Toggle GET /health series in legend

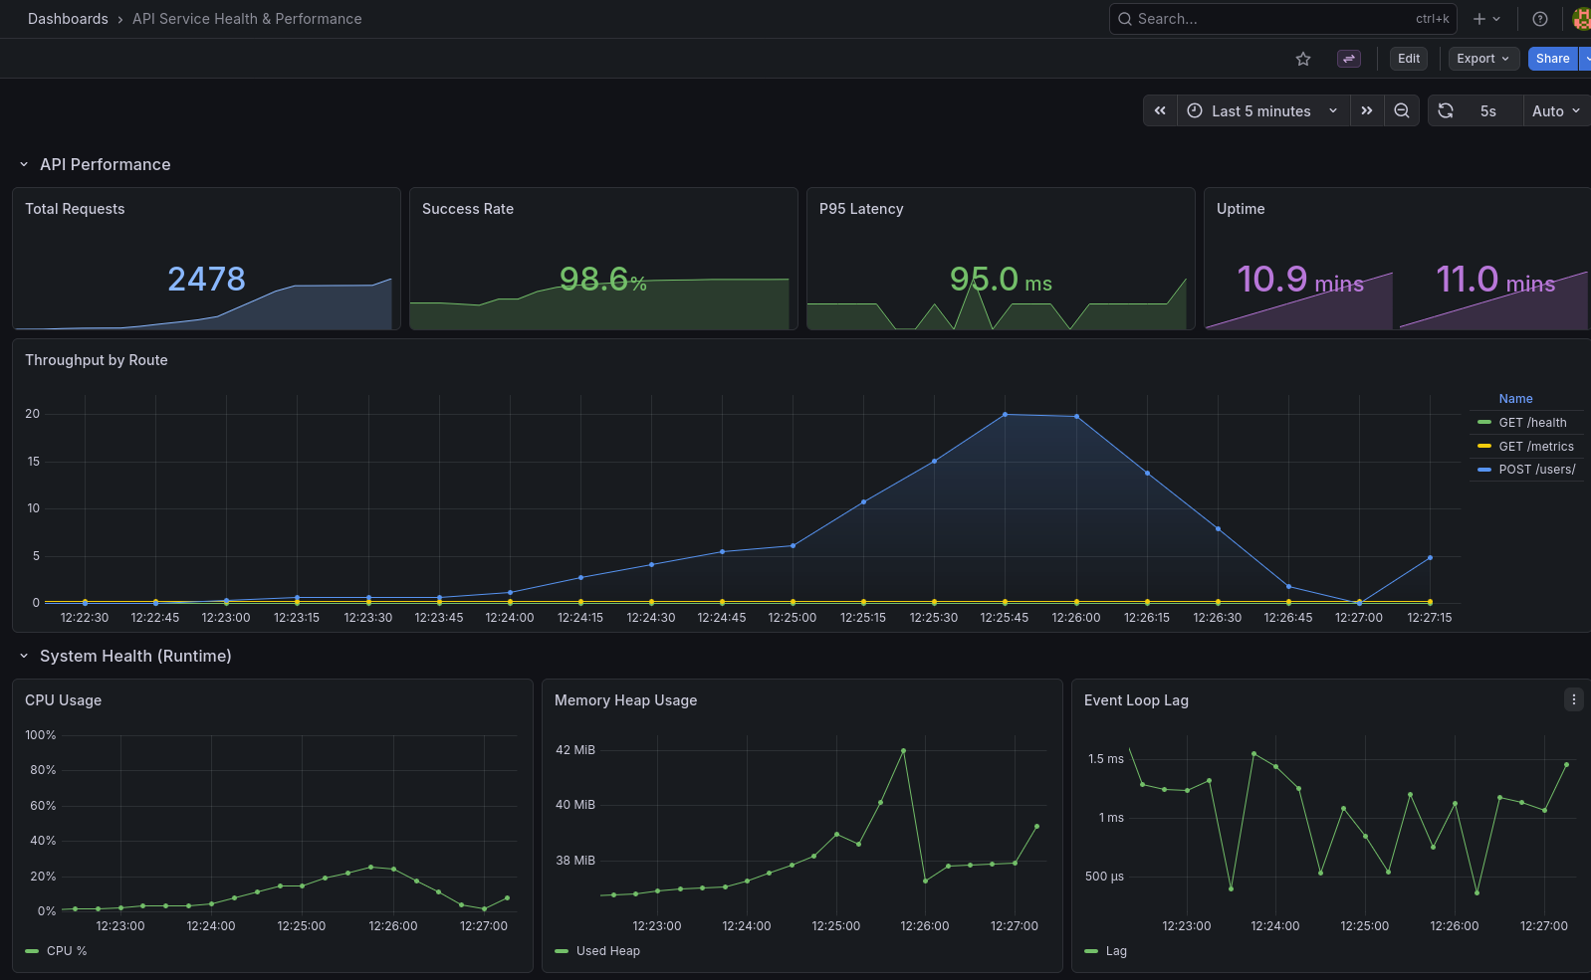pos(1532,423)
